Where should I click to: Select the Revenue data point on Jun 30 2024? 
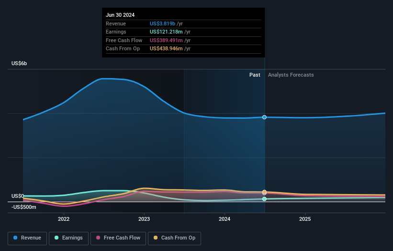[x=264, y=117]
